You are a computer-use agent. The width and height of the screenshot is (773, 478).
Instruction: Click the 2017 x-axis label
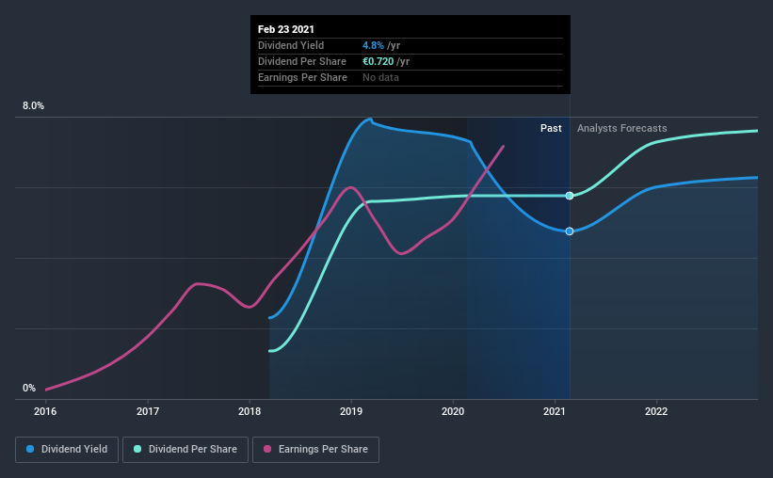148,411
